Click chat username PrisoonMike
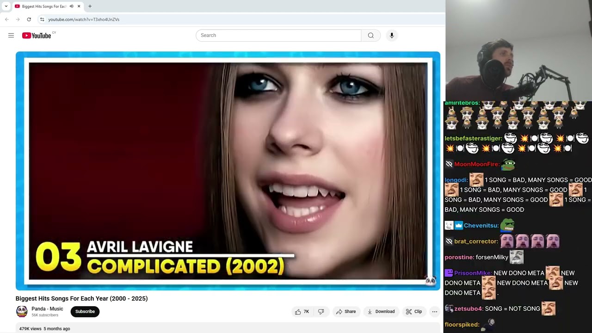592x333 pixels. [473, 273]
